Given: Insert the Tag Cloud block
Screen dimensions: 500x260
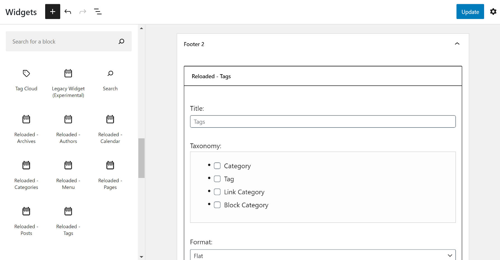Looking at the screenshot, I should coord(26,80).
